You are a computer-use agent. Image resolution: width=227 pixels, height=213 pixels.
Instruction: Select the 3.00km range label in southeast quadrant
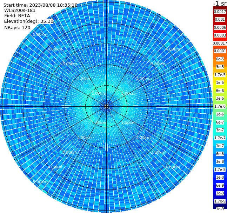point(158,152)
